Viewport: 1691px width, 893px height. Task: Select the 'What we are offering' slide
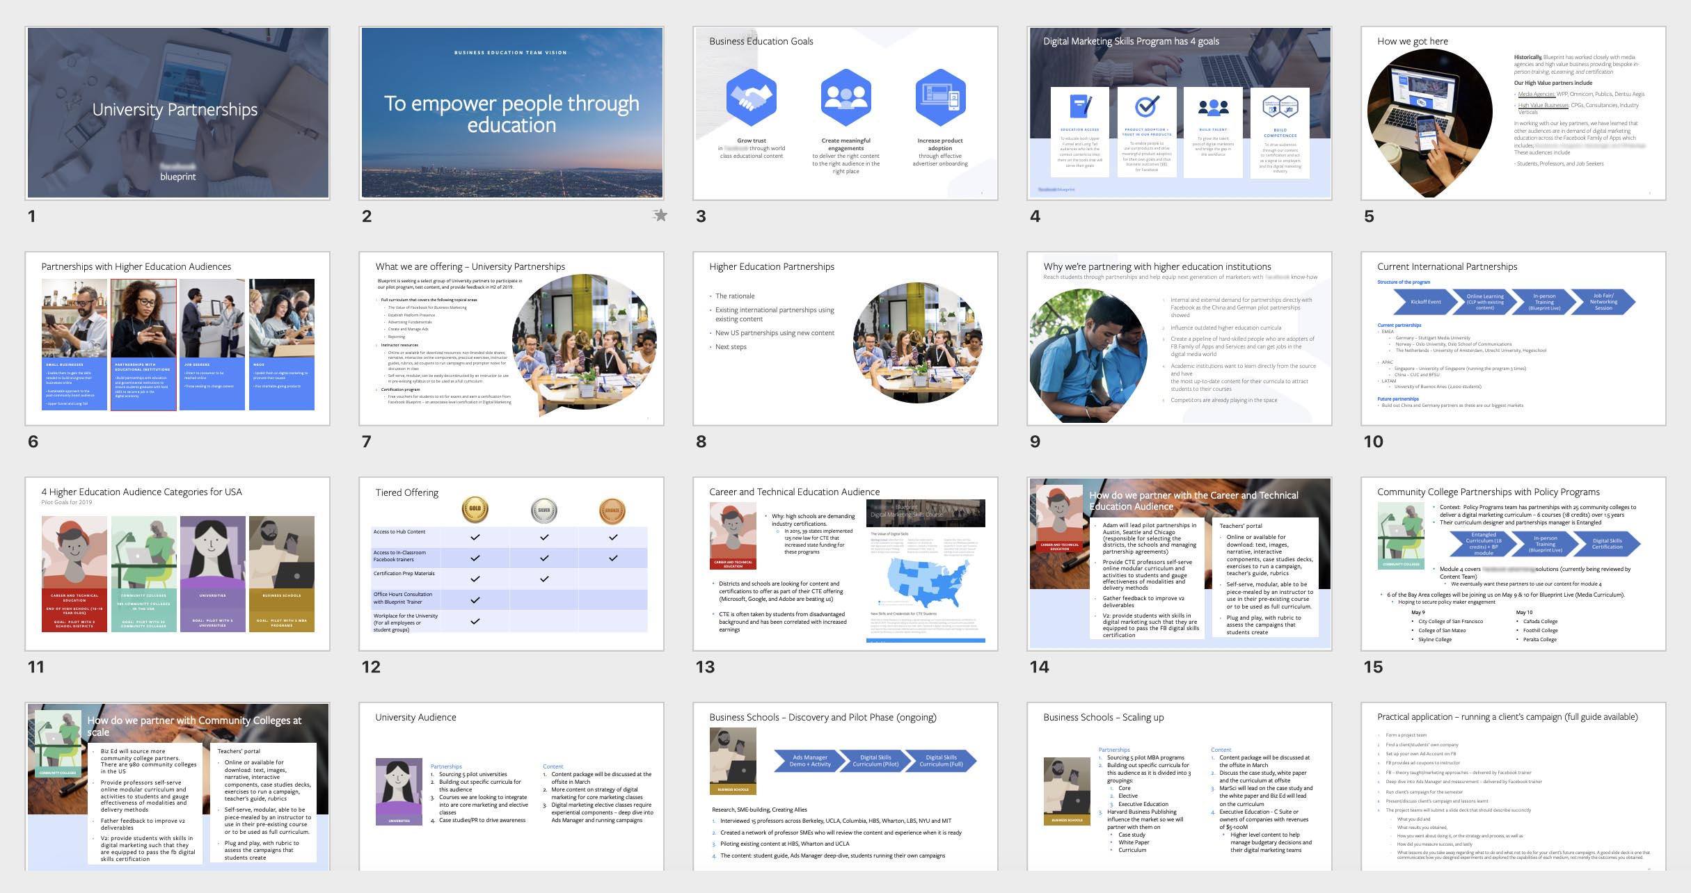click(x=511, y=338)
